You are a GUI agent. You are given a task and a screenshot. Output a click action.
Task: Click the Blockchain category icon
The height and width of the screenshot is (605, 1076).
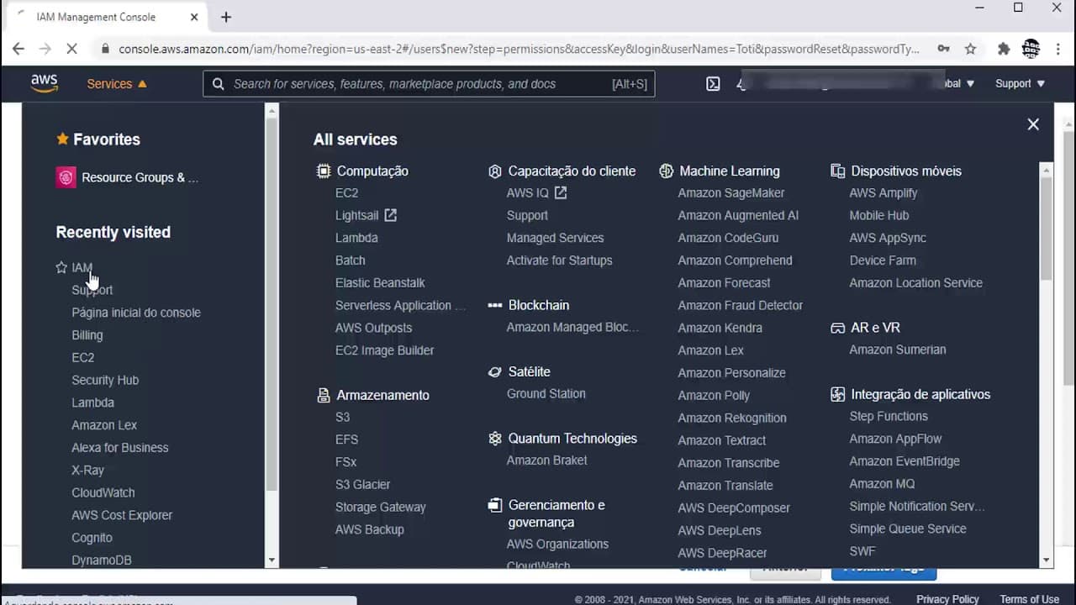click(494, 305)
